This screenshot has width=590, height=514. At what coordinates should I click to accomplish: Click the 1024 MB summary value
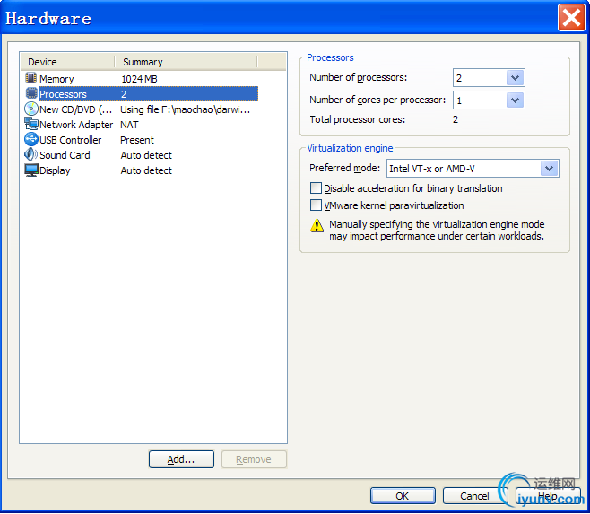coord(139,79)
